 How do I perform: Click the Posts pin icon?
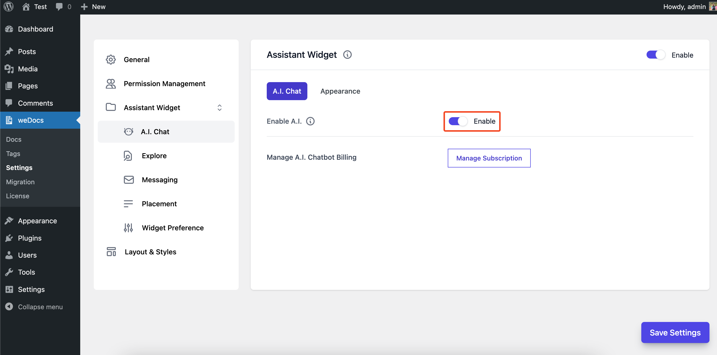point(9,51)
